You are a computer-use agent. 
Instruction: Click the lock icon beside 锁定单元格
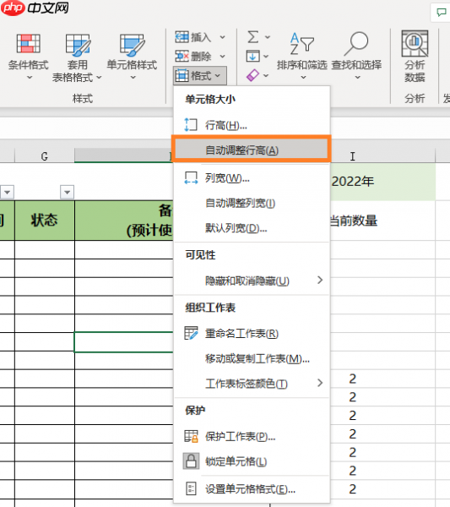click(x=191, y=461)
